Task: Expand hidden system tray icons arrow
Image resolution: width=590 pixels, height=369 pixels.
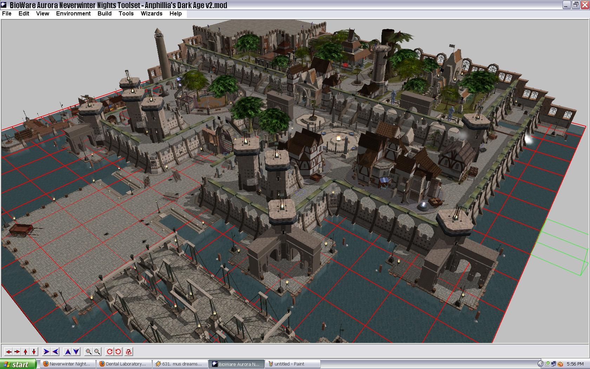Action: point(540,364)
